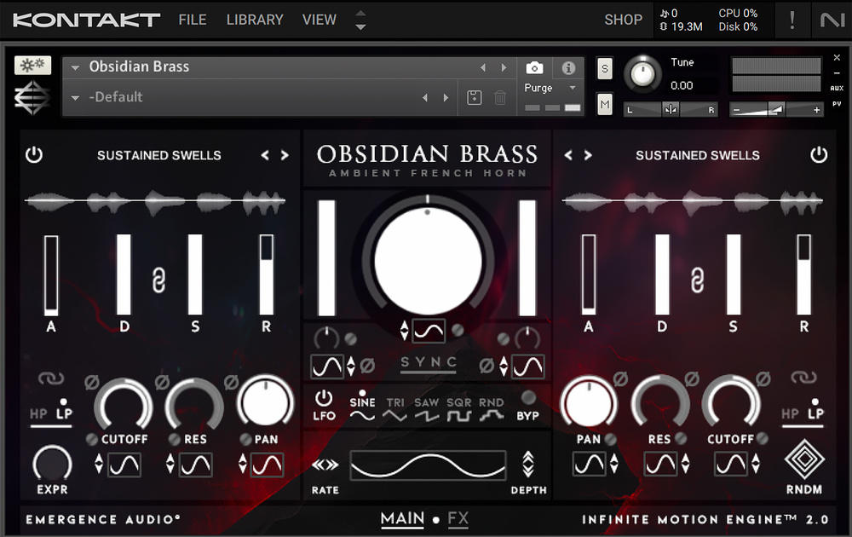Toggle the left layer power button
Viewport: 852px width, 537px height.
point(34,155)
